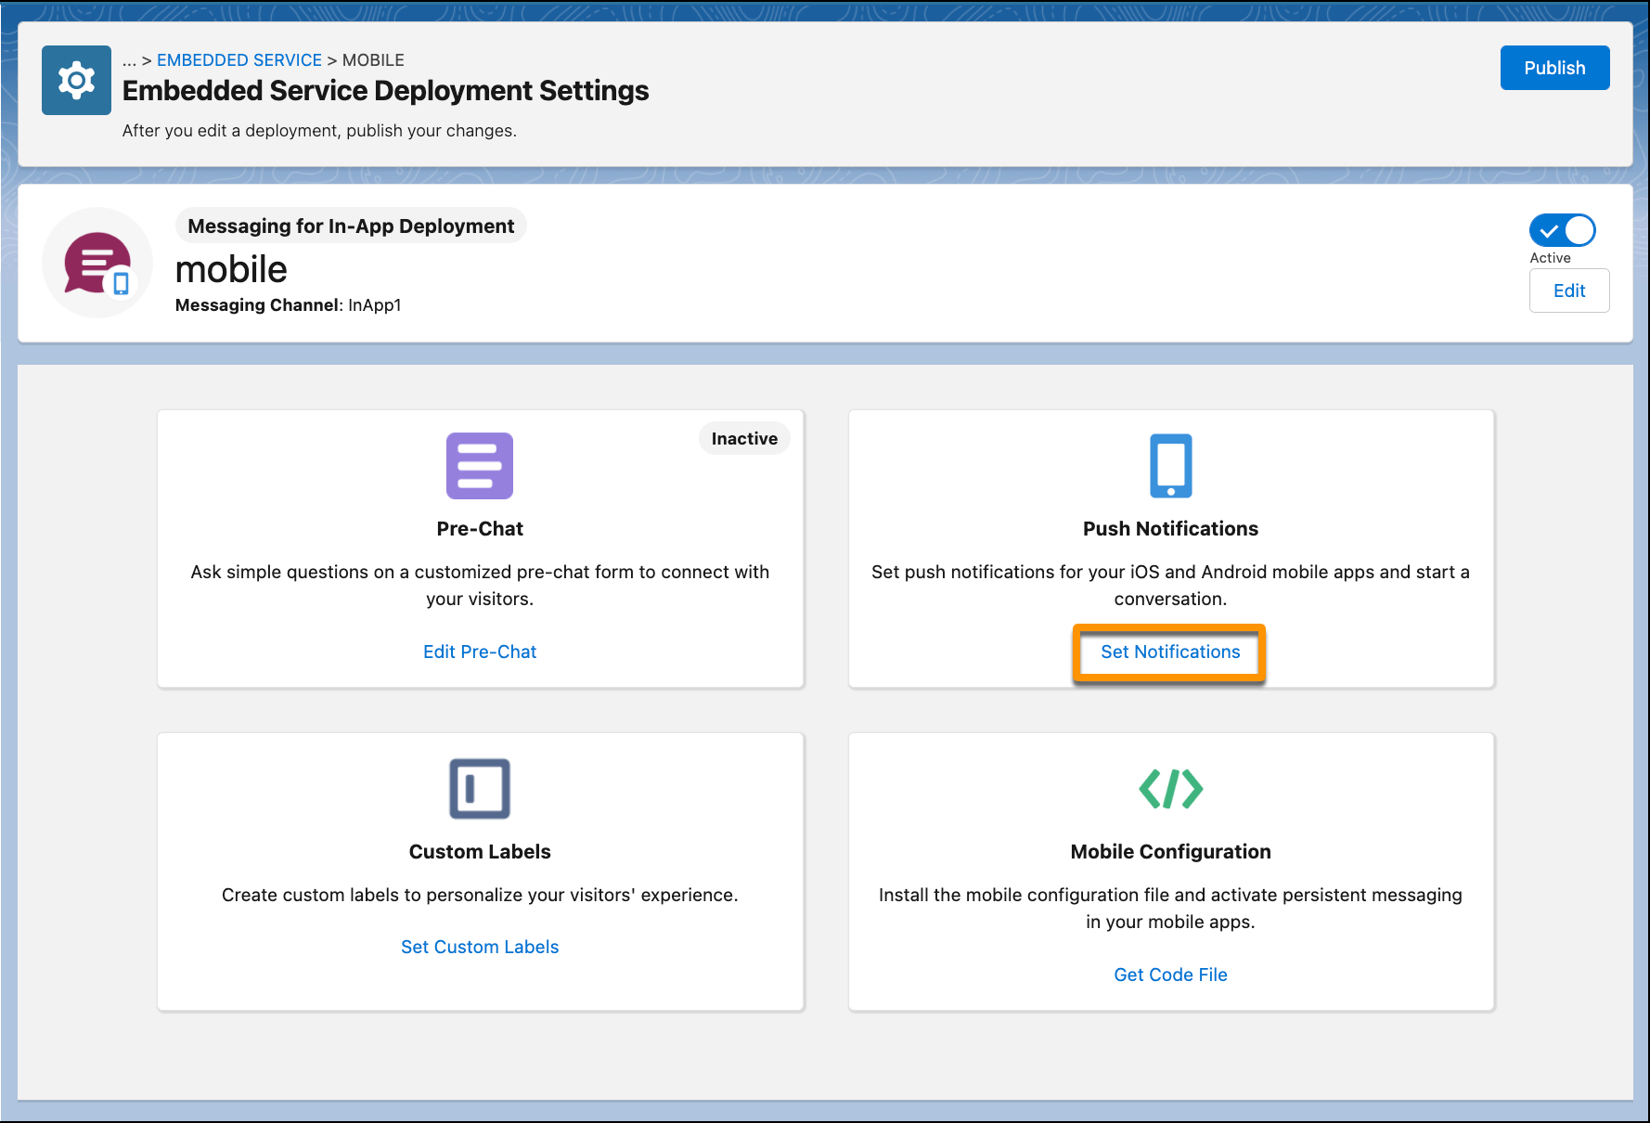Click the 'mobile' deployment name
The width and height of the screenshot is (1650, 1123).
point(231,269)
